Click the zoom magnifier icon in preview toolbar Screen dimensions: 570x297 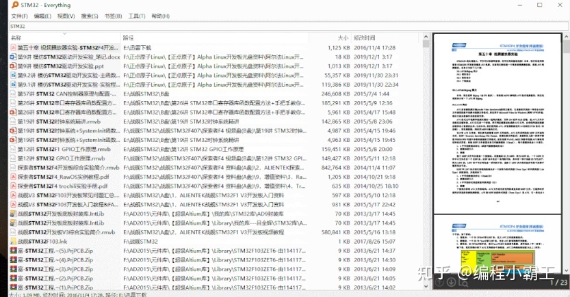pos(463,283)
